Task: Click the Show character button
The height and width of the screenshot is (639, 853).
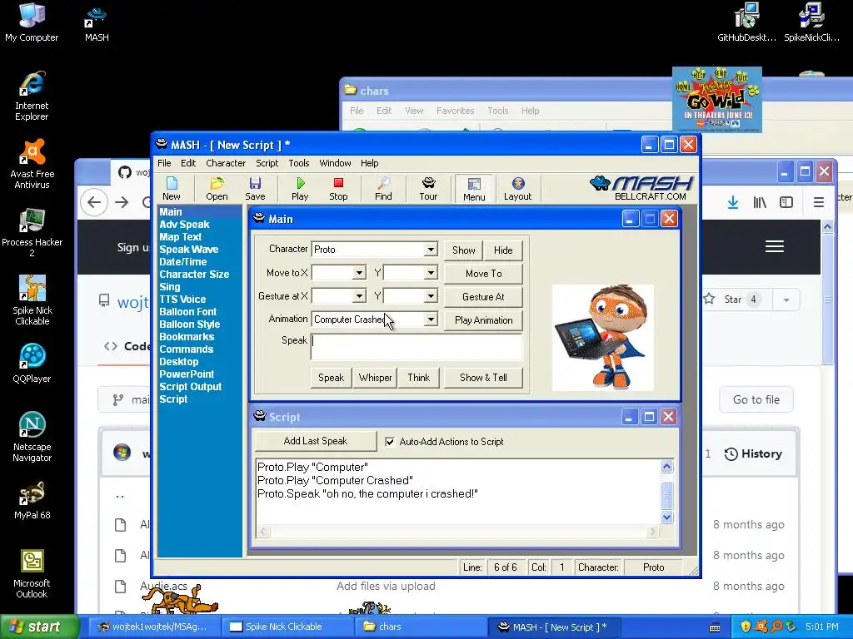Action: click(x=463, y=250)
